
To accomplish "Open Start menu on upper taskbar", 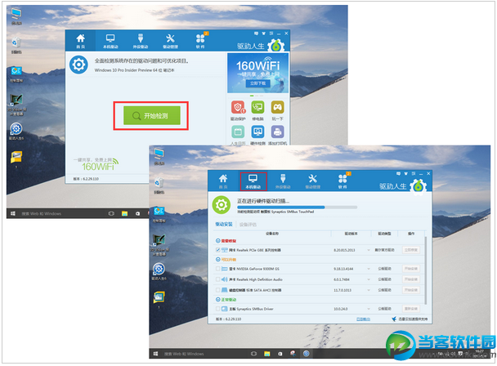I will click(13, 213).
